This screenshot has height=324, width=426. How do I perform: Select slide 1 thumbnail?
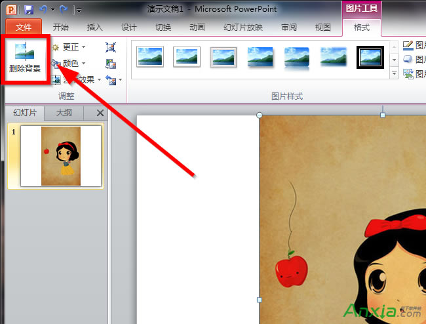tap(61, 156)
